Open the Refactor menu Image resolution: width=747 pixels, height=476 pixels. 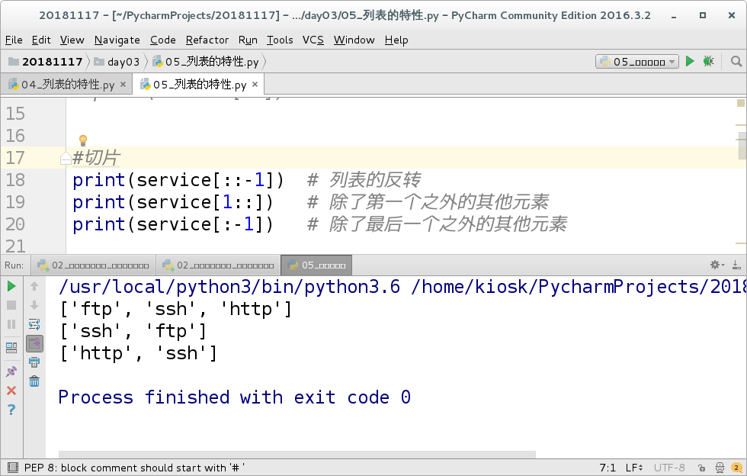pyautogui.click(x=207, y=40)
